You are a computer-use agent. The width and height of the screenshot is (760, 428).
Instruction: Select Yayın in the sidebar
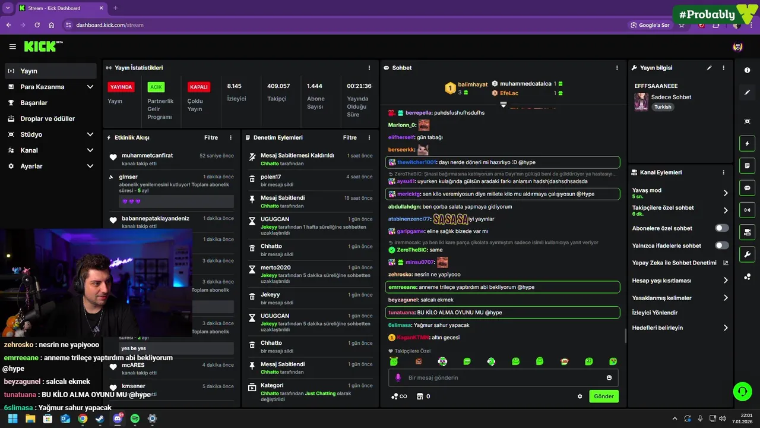(x=50, y=71)
